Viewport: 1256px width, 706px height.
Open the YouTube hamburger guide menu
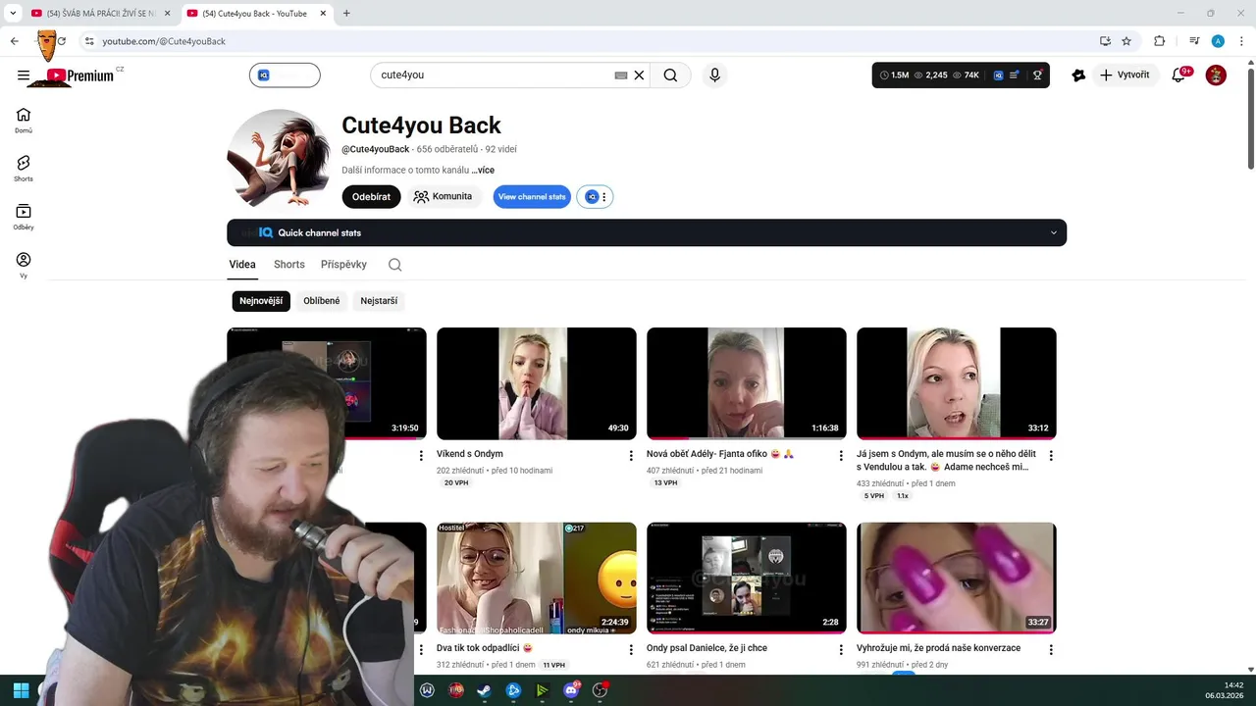click(x=24, y=76)
